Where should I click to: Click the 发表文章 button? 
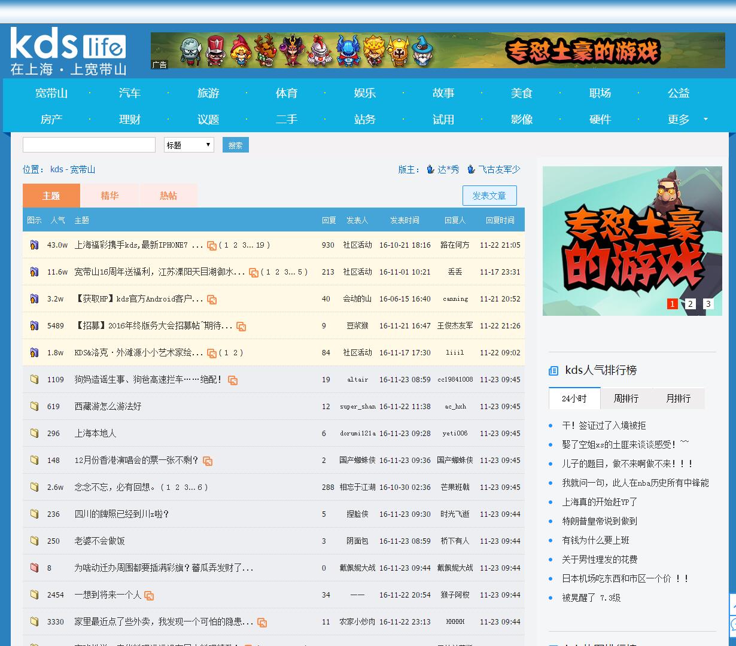(489, 196)
